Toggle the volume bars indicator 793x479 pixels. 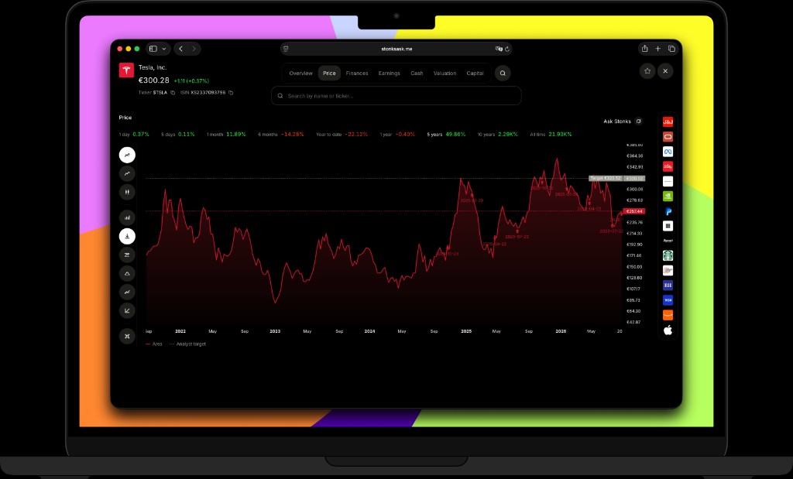(x=127, y=217)
